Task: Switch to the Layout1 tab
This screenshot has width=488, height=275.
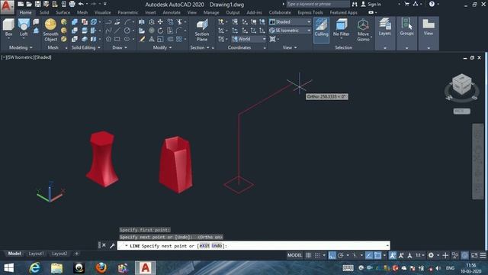Action: click(x=36, y=254)
